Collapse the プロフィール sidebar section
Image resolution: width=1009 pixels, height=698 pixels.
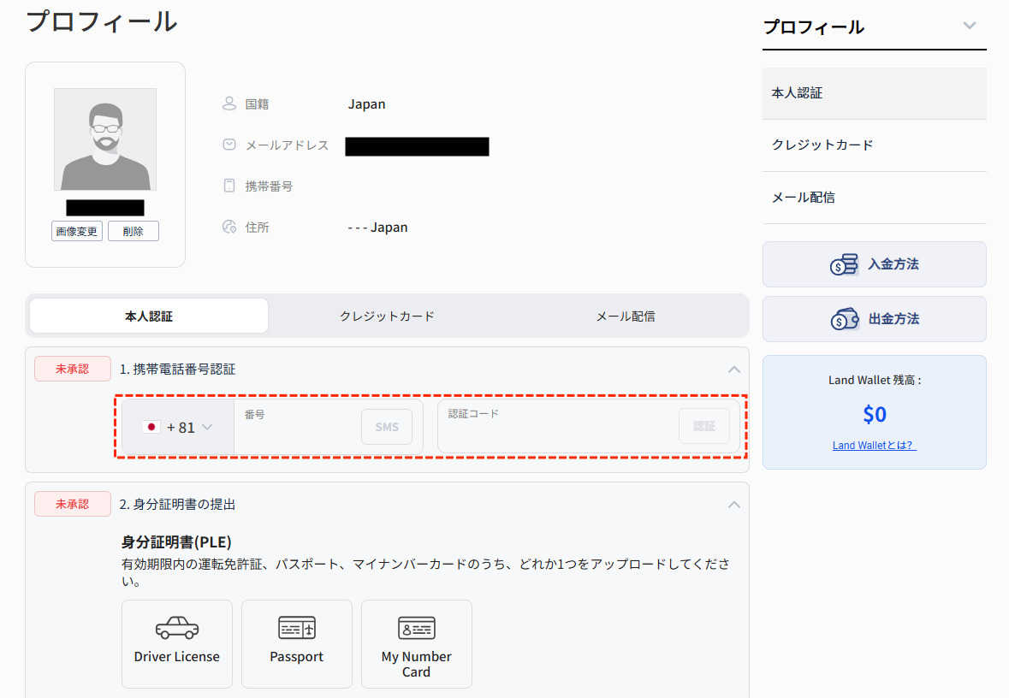[970, 26]
